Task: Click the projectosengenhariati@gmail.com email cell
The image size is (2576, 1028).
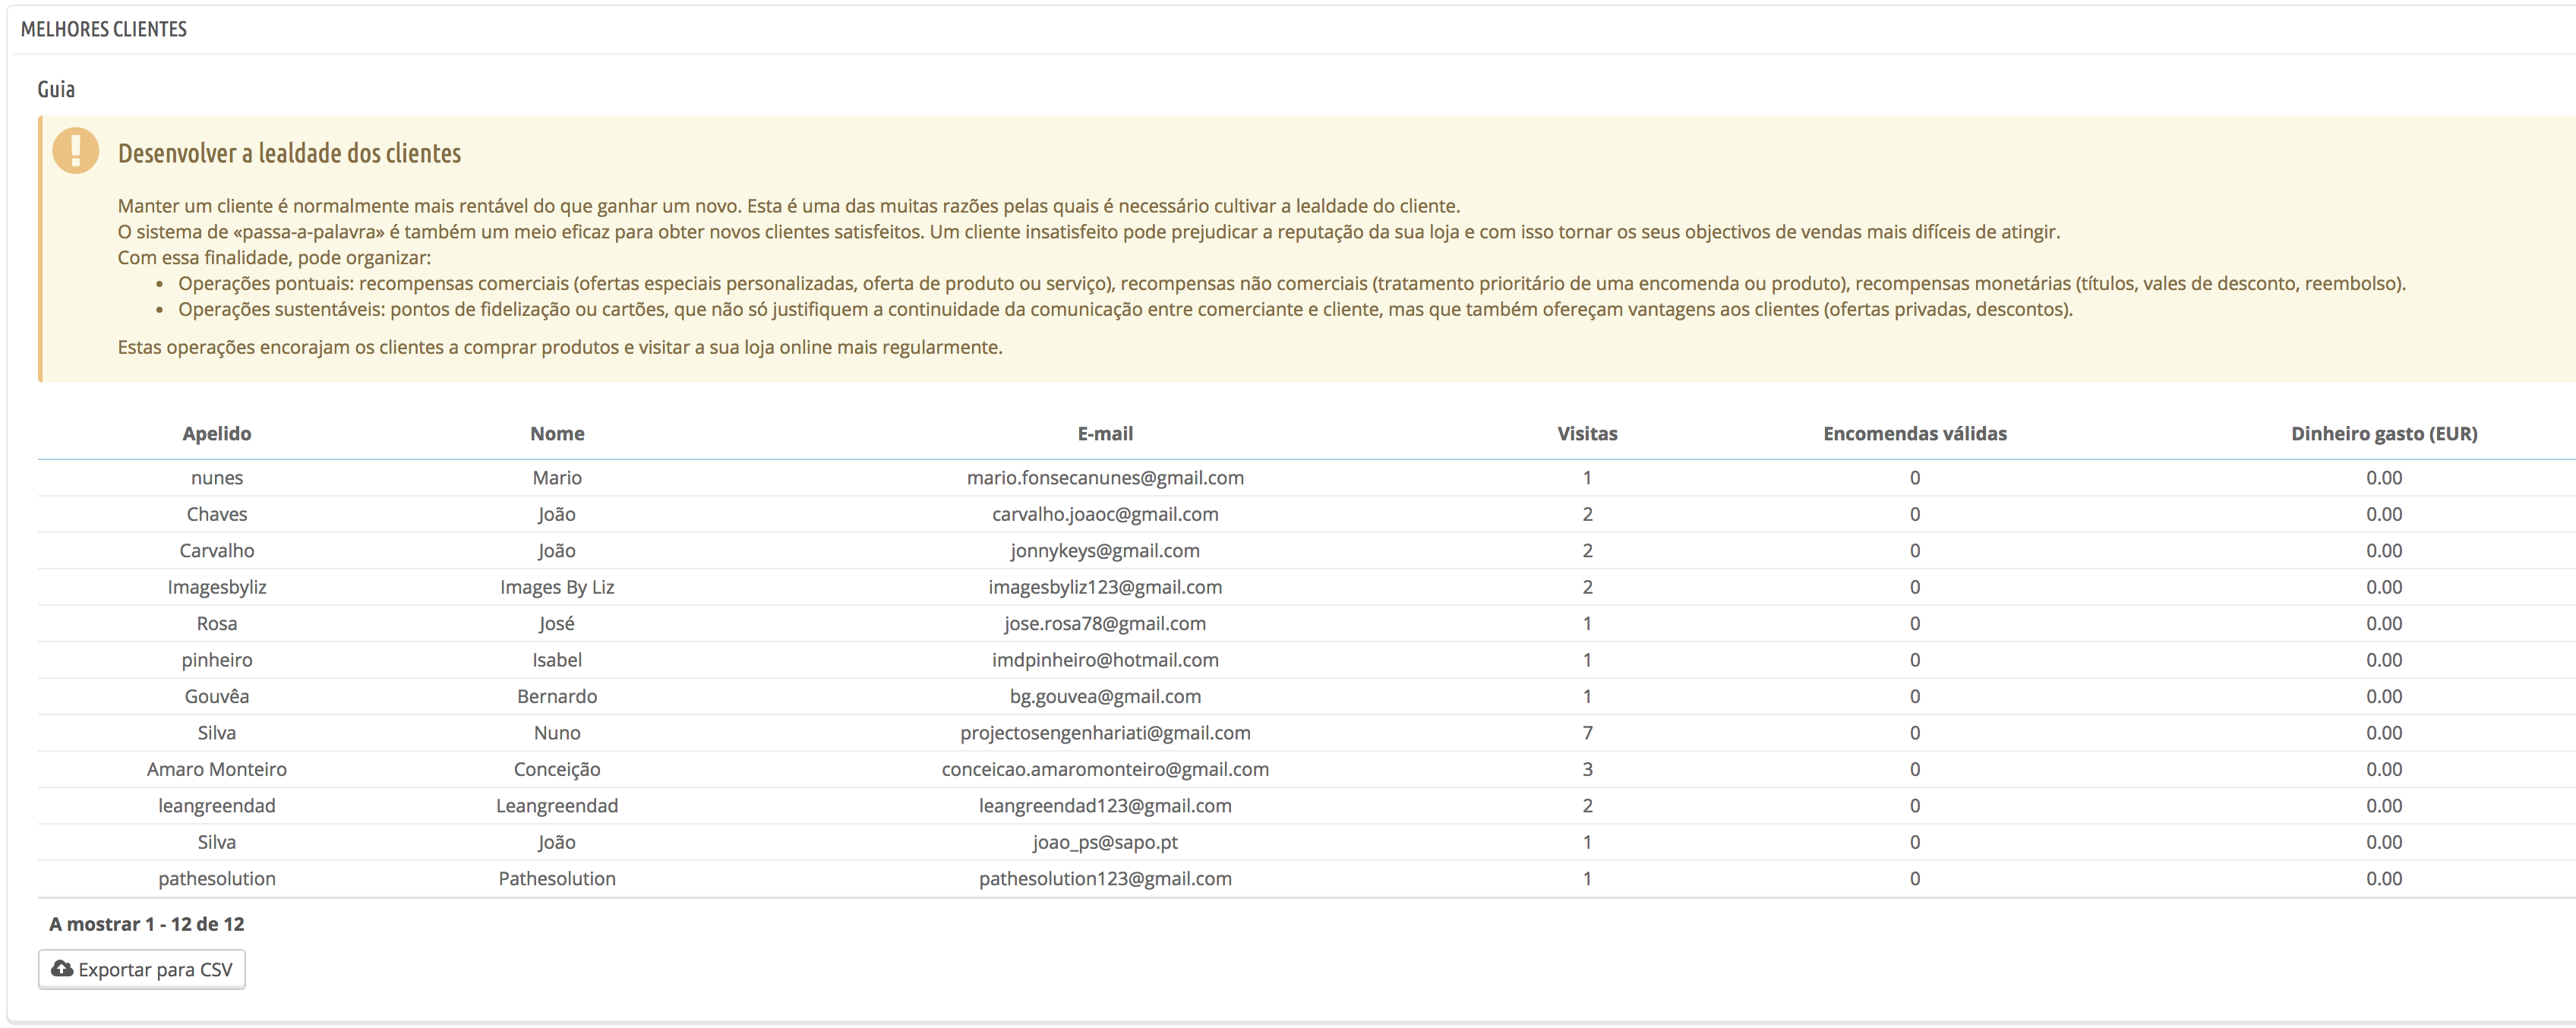Action: click(1104, 733)
